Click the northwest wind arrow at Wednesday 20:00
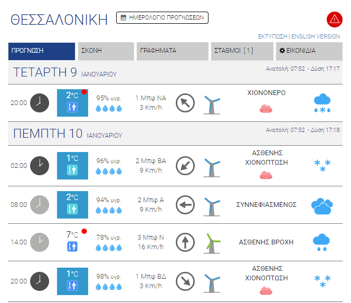Image resolution: width=351 pixels, height=303 pixels. 185,102
